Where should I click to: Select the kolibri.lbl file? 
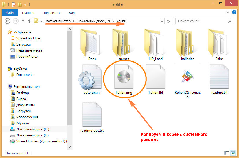click(x=156, y=79)
